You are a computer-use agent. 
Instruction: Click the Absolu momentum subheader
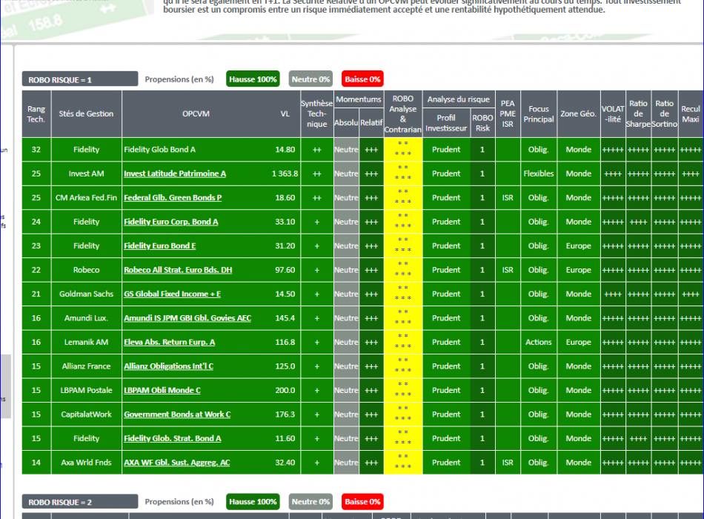click(346, 122)
